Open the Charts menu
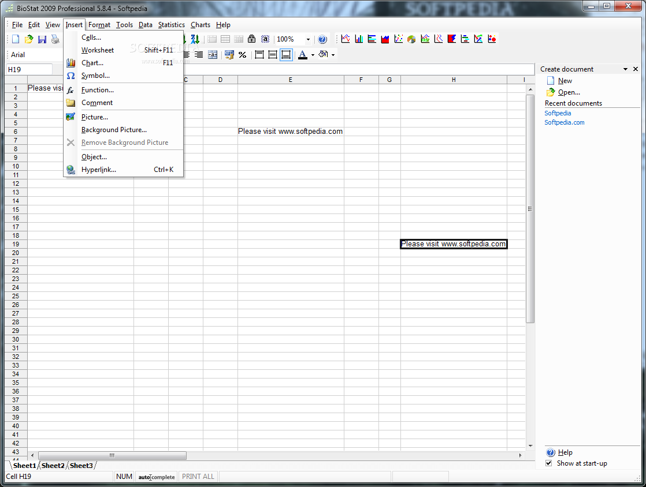646x487 pixels. (x=201, y=25)
